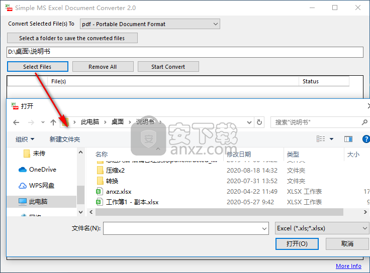Change the file view layout icon
The image size is (370, 273).
[320, 139]
